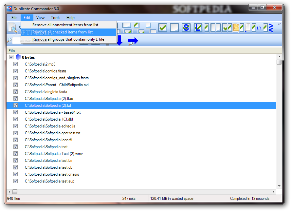Click the blue right arrow with magnifier icon
Screen dimensions: 291x211
pyautogui.click(x=133, y=41)
